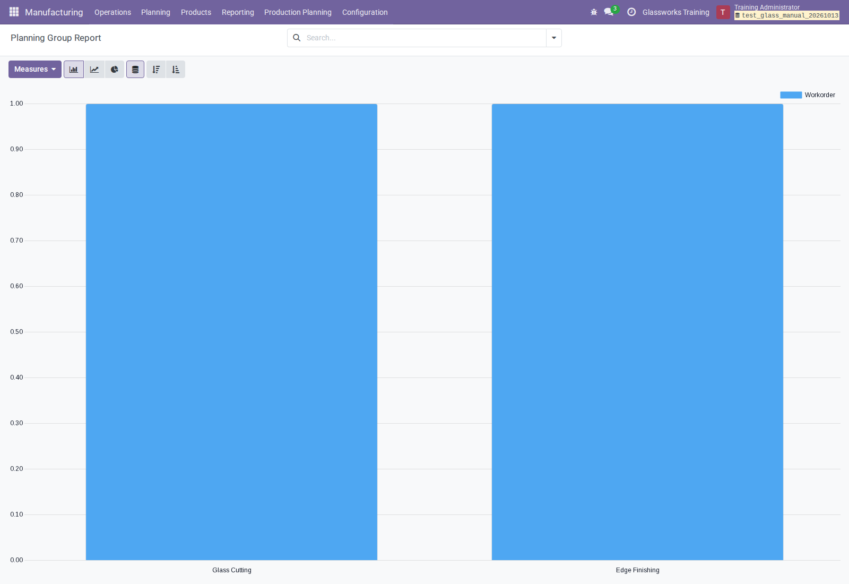This screenshot has height=584, width=849.
Task: Open activities clock icon
Action: [631, 12]
